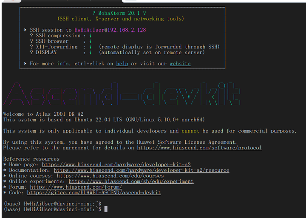Click the 'Ubuntu 22.04 LTS' system line
The width and height of the screenshot is (306, 218).
tap(104, 120)
